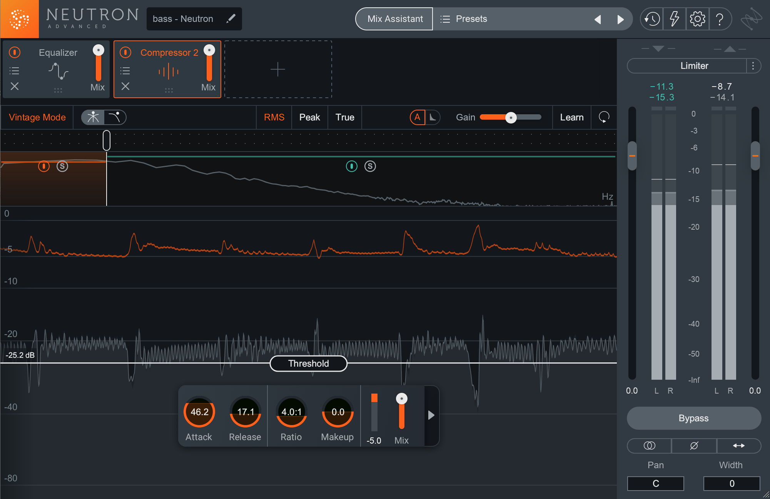
Task: Click the channel swap arrows icon
Action: click(739, 446)
